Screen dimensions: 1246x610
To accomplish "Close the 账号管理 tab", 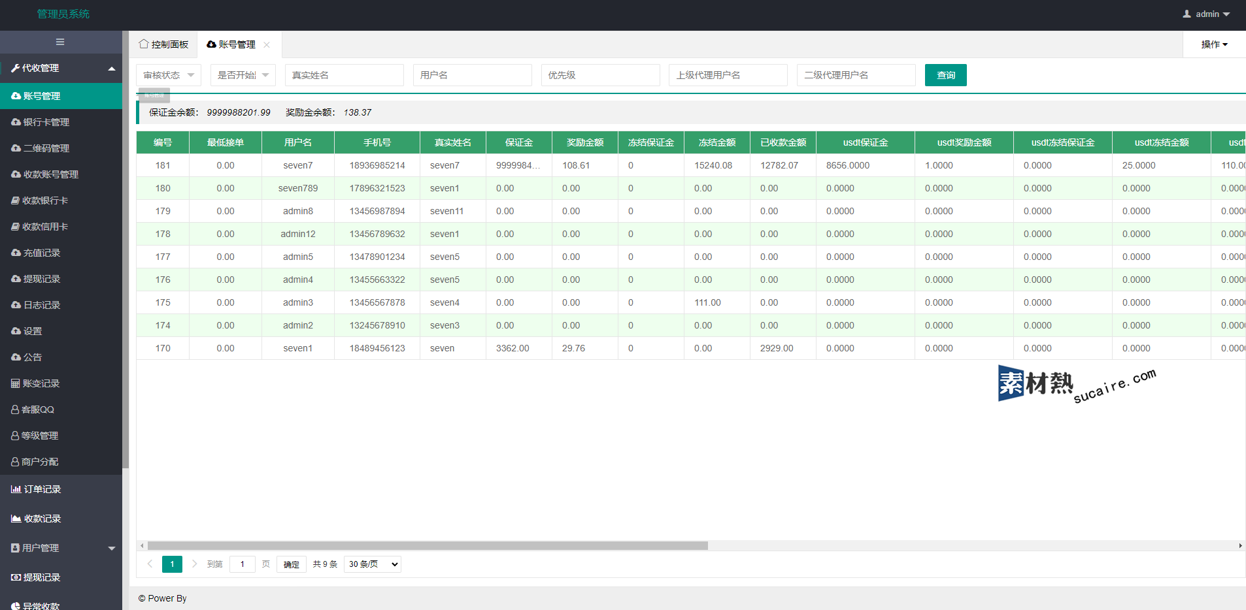I will coord(267,44).
